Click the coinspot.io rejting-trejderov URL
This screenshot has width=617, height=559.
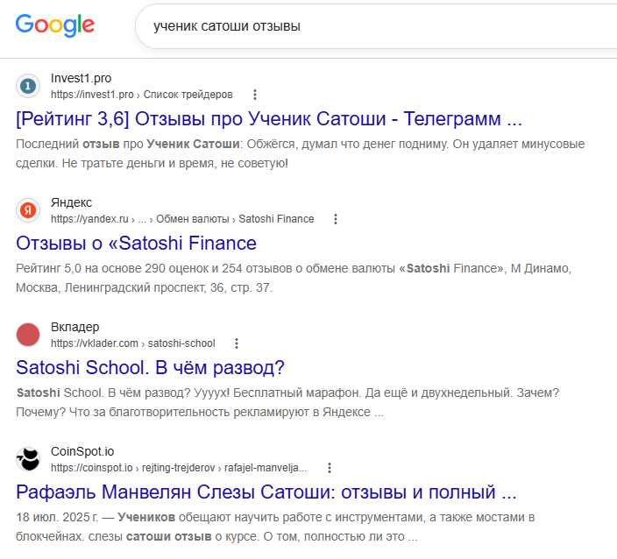[x=179, y=468]
